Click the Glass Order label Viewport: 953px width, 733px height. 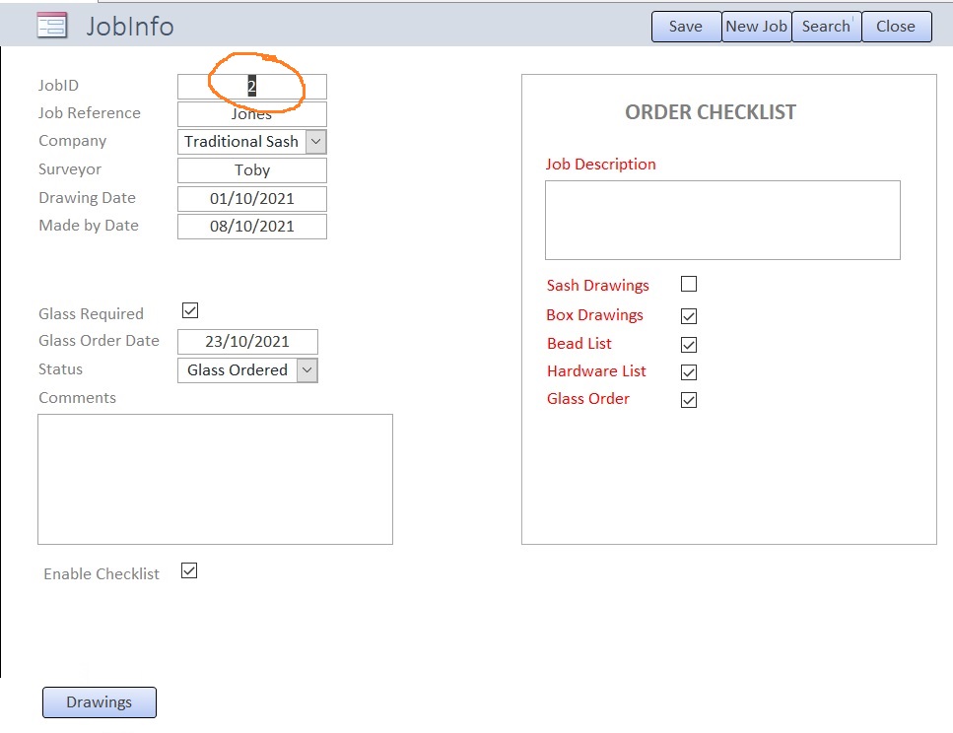pos(587,399)
